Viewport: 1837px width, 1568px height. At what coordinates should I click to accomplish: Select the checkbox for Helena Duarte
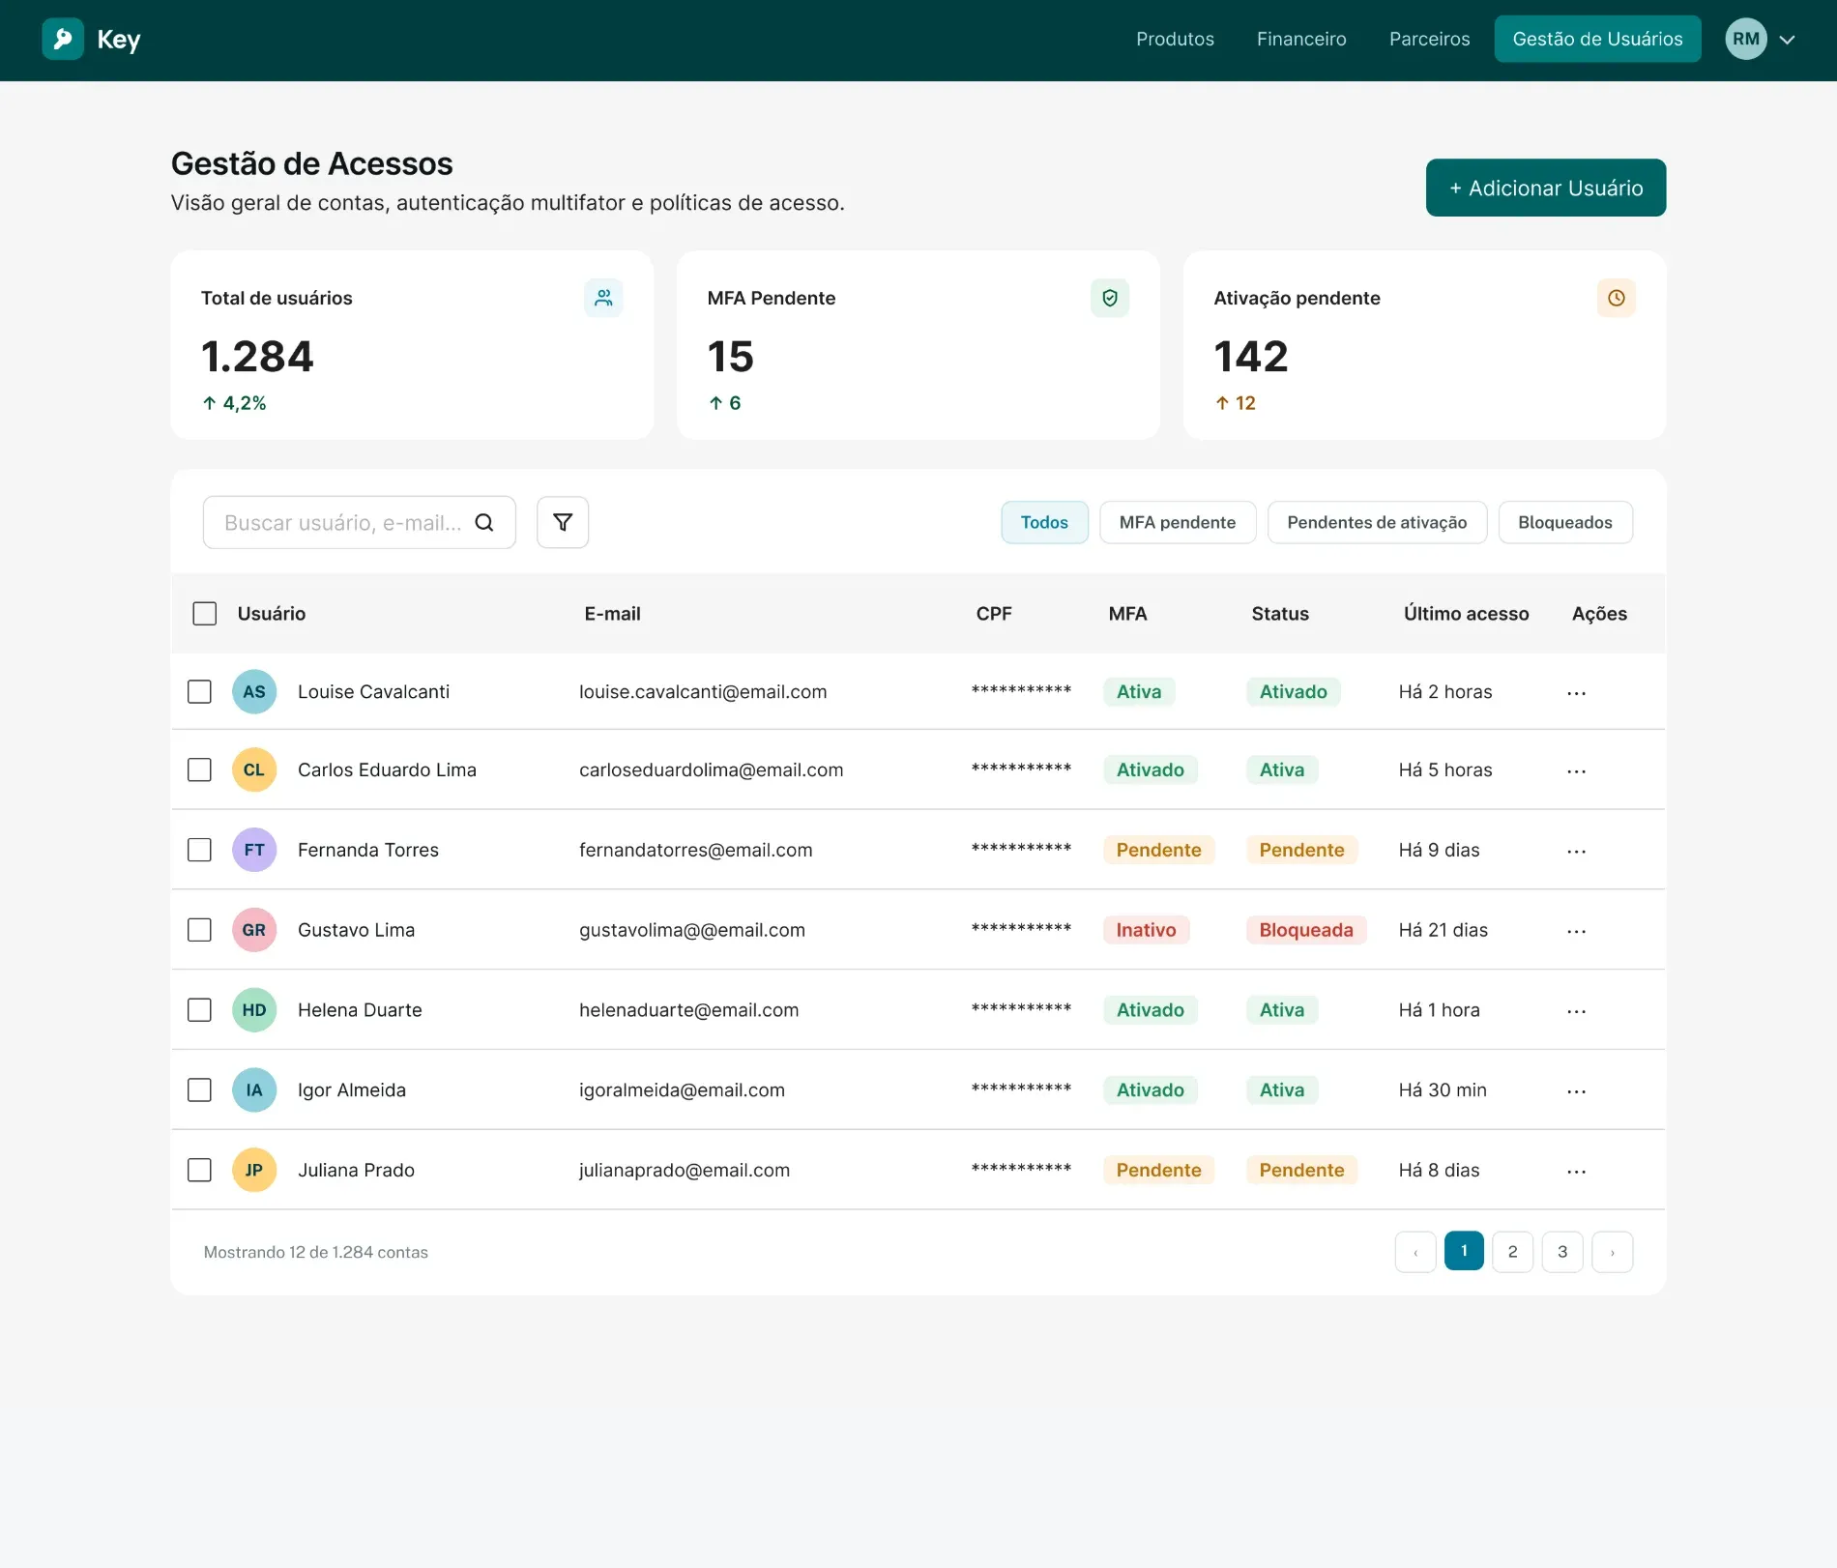[199, 1010]
